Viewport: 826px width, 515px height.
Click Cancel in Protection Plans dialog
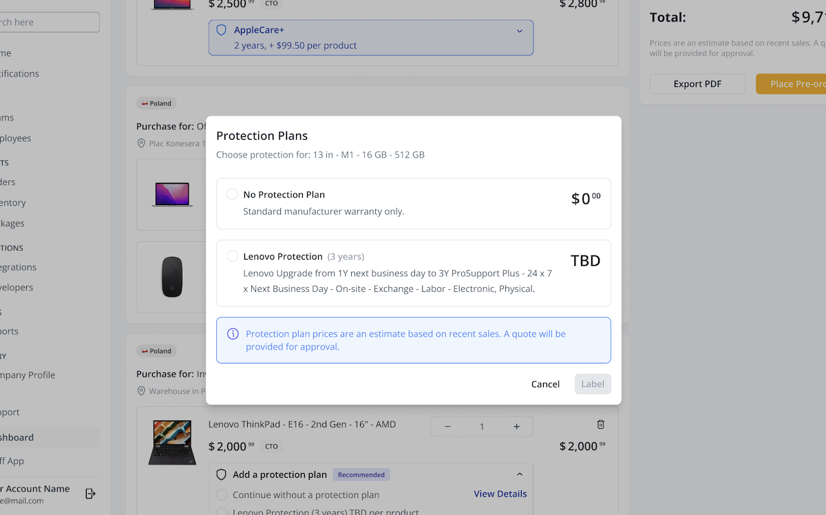tap(545, 384)
